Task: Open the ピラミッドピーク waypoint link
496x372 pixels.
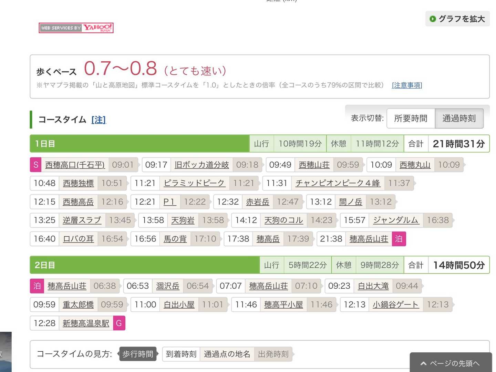Action: coord(194,183)
